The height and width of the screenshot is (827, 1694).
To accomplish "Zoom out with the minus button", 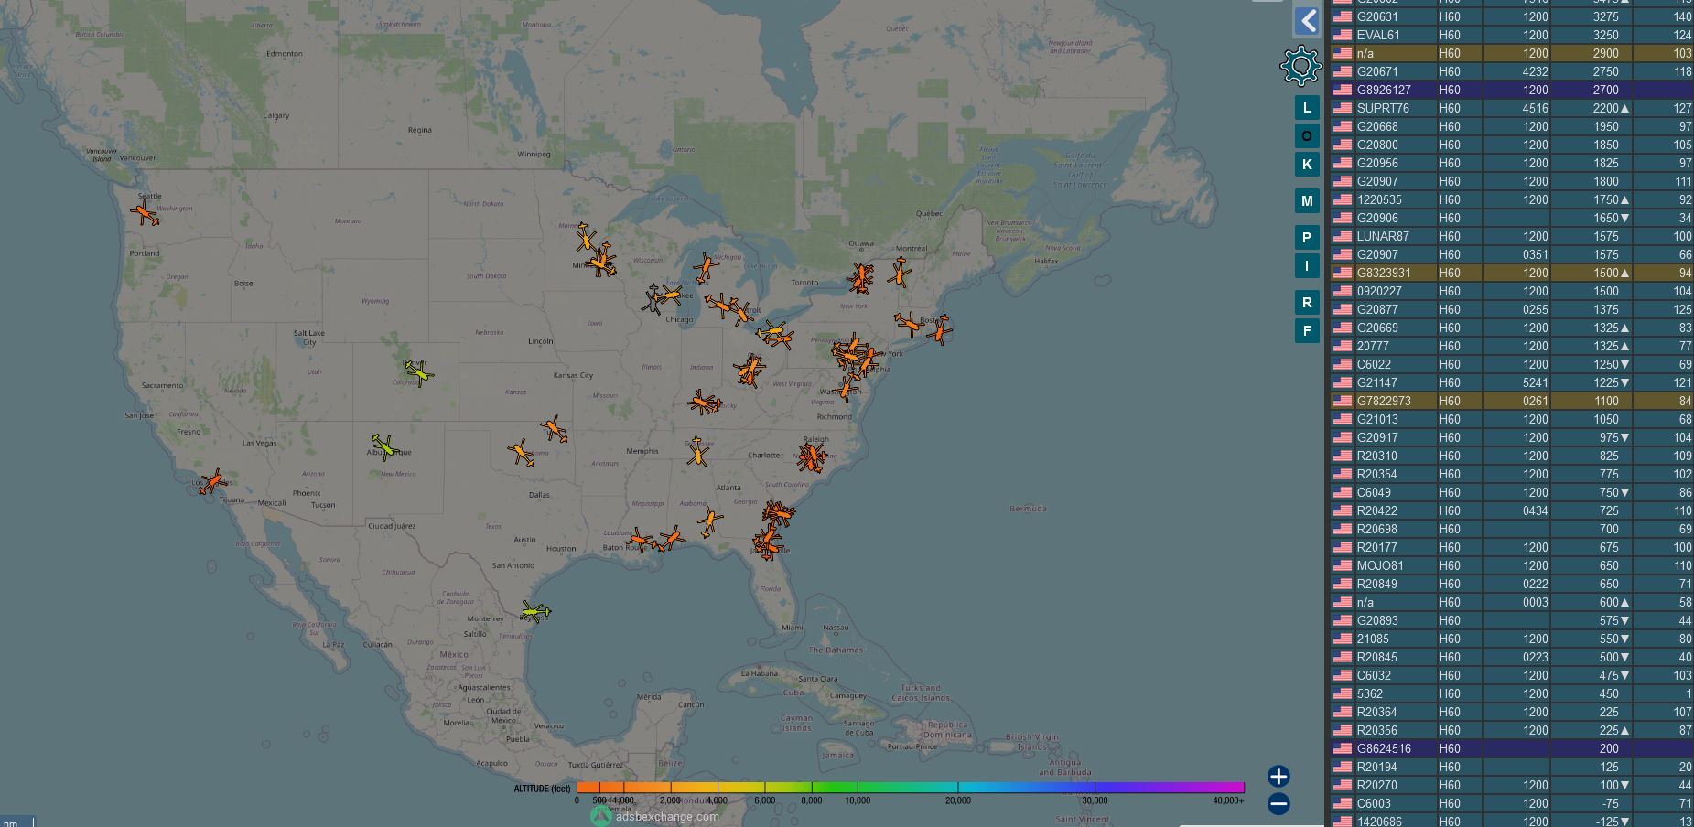I will coord(1279,804).
